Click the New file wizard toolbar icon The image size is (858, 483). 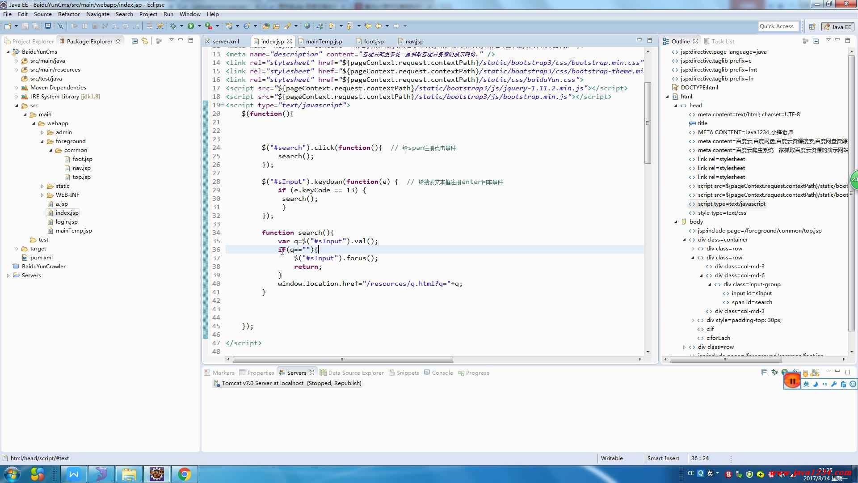pyautogui.click(x=8, y=26)
